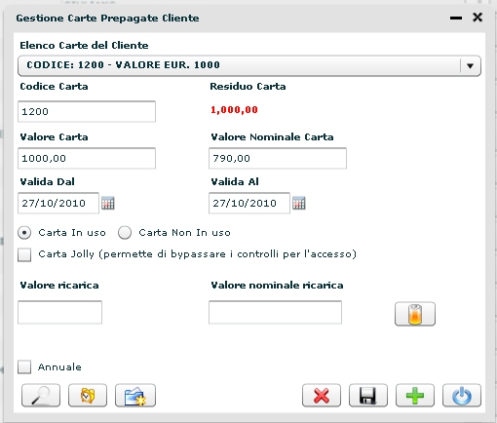Click the Valore Nominale Carta field
Screen dimensions: 497x423
pos(278,159)
